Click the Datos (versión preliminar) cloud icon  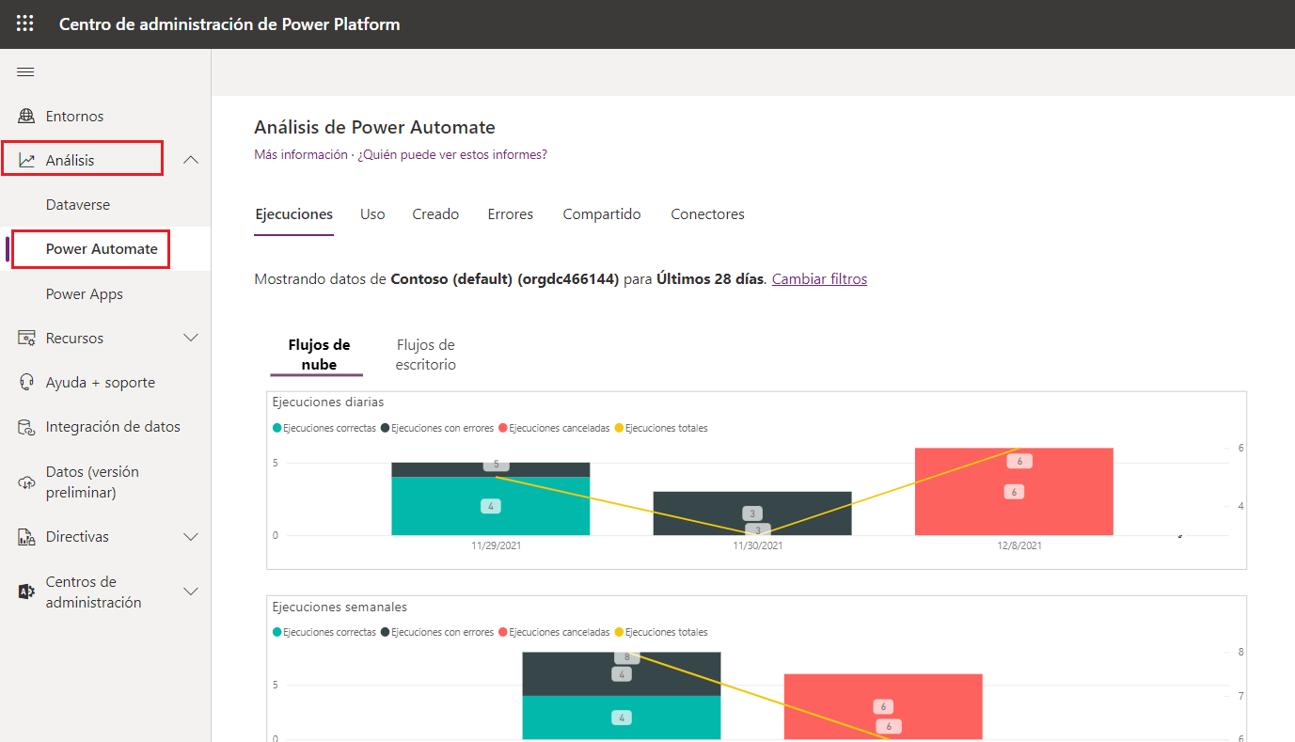pyautogui.click(x=26, y=482)
